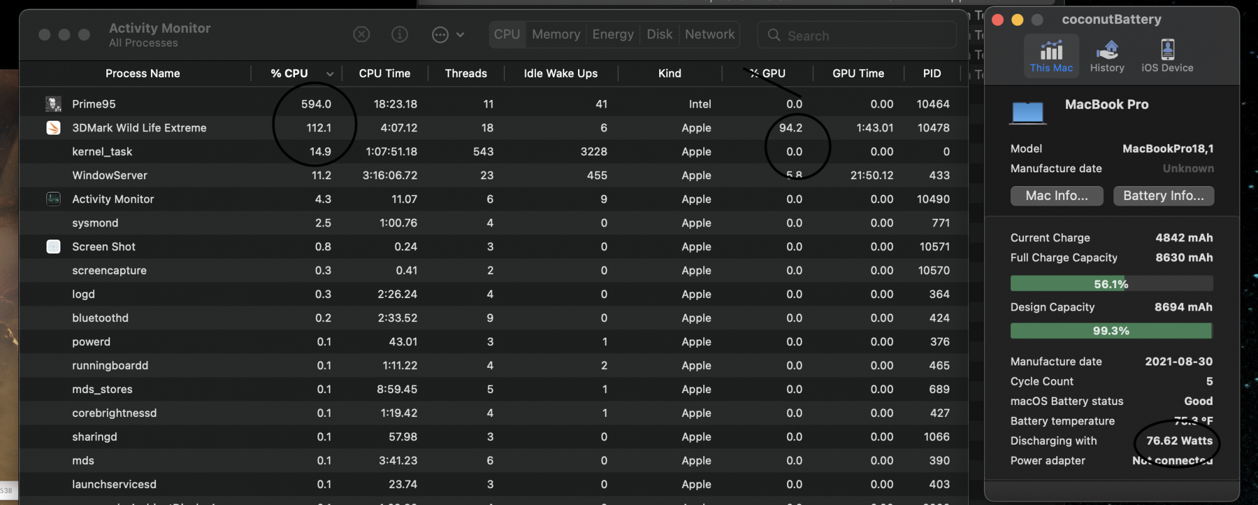The height and width of the screenshot is (505, 1258).
Task: Select the runningboardd process row
Action: [x=494, y=365]
